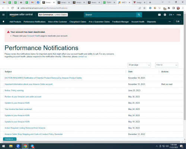Click the Edit navigation button
Image resolution: width=186 pixels, height=149 pixels.
177,22
